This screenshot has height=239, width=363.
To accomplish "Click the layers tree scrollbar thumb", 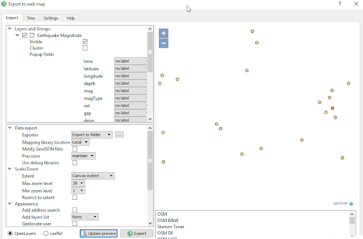I will pyautogui.click(x=150, y=52).
